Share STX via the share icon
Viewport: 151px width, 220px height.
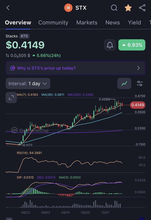142,8
